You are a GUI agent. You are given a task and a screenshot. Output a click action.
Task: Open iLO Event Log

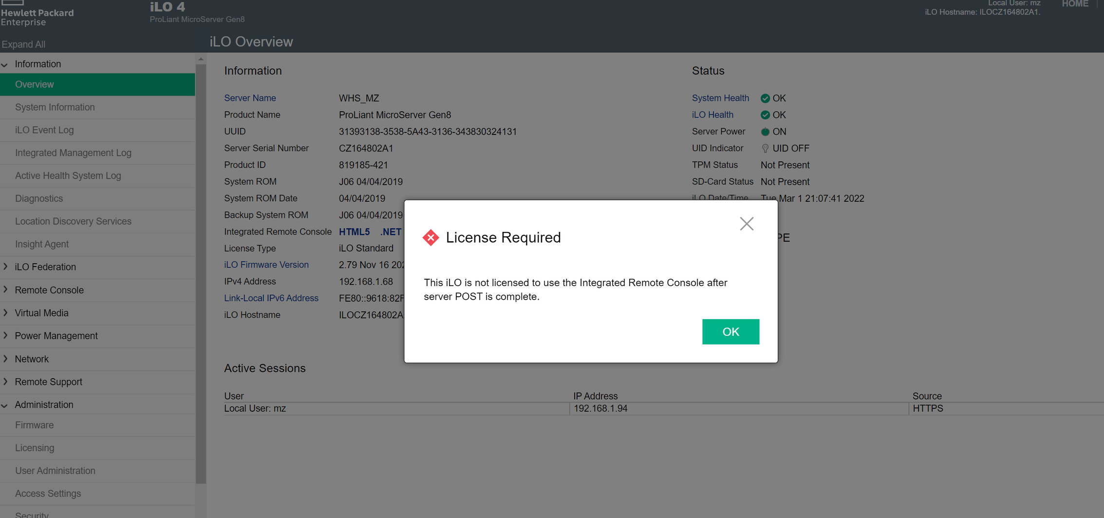coord(97,130)
